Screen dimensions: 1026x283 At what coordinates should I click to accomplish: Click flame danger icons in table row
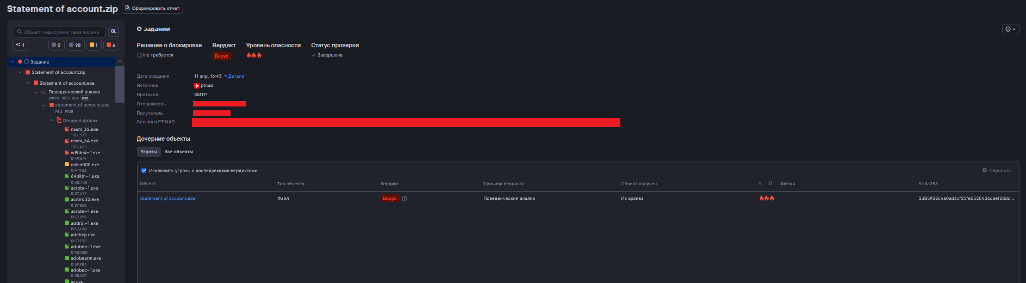coord(767,198)
